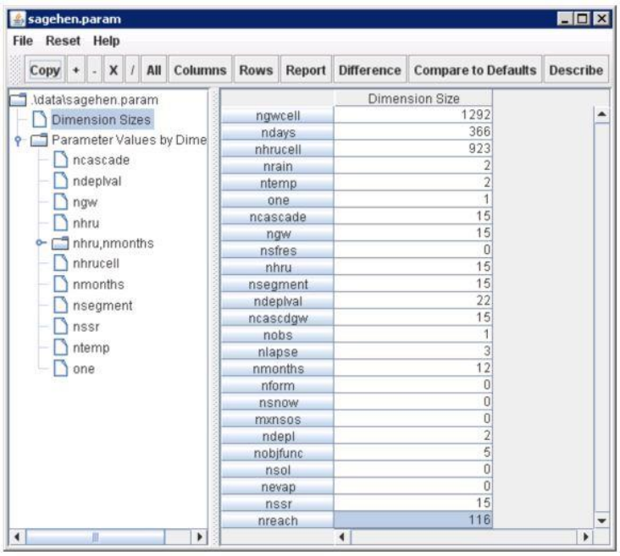Click the ngwcell row header
620x556 pixels.
click(x=278, y=115)
